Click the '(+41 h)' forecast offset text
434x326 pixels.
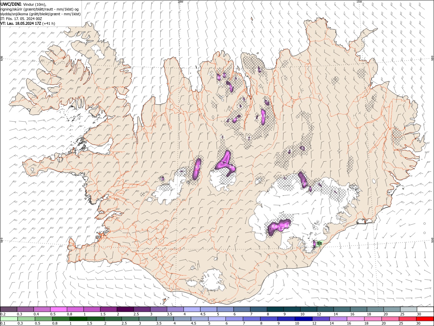click(49, 23)
